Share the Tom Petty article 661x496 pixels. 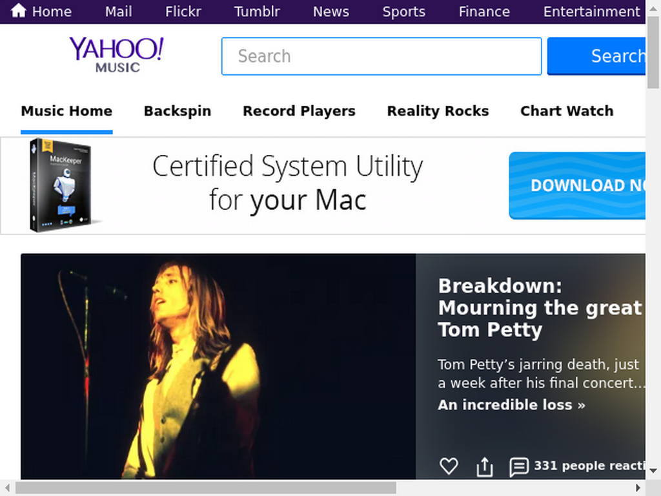coord(484,466)
